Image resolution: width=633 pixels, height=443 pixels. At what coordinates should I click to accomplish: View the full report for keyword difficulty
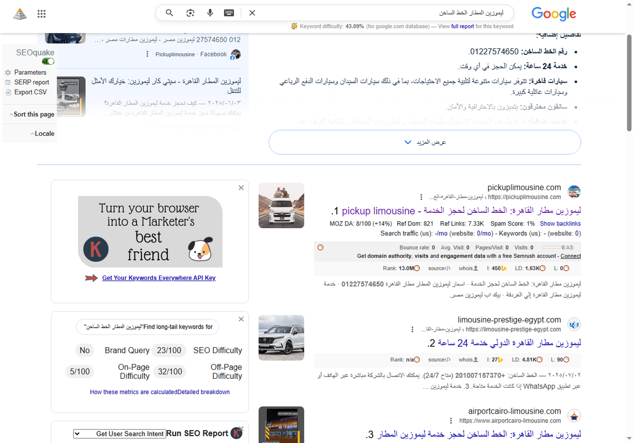click(x=463, y=26)
